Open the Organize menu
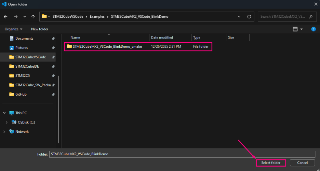The image size is (320, 171). coord(13,29)
